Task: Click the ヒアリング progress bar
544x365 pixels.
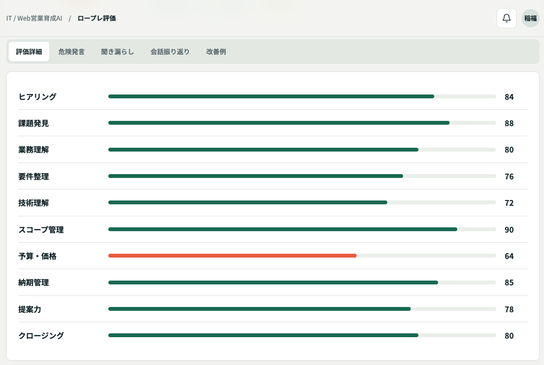Action: coord(302,96)
